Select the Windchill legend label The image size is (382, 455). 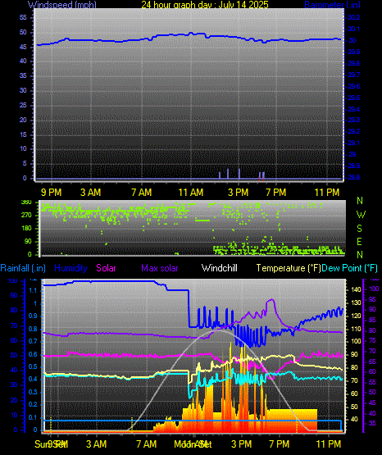pos(219,268)
